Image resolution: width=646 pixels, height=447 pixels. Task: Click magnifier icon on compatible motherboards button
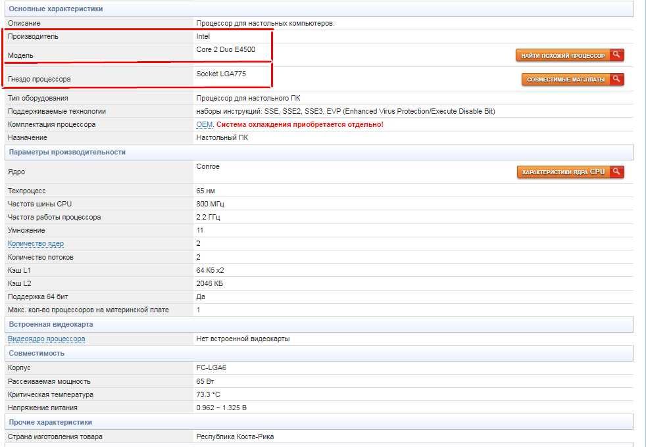[617, 79]
